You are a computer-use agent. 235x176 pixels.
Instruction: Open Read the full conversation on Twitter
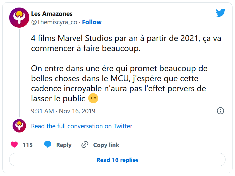click(x=81, y=126)
